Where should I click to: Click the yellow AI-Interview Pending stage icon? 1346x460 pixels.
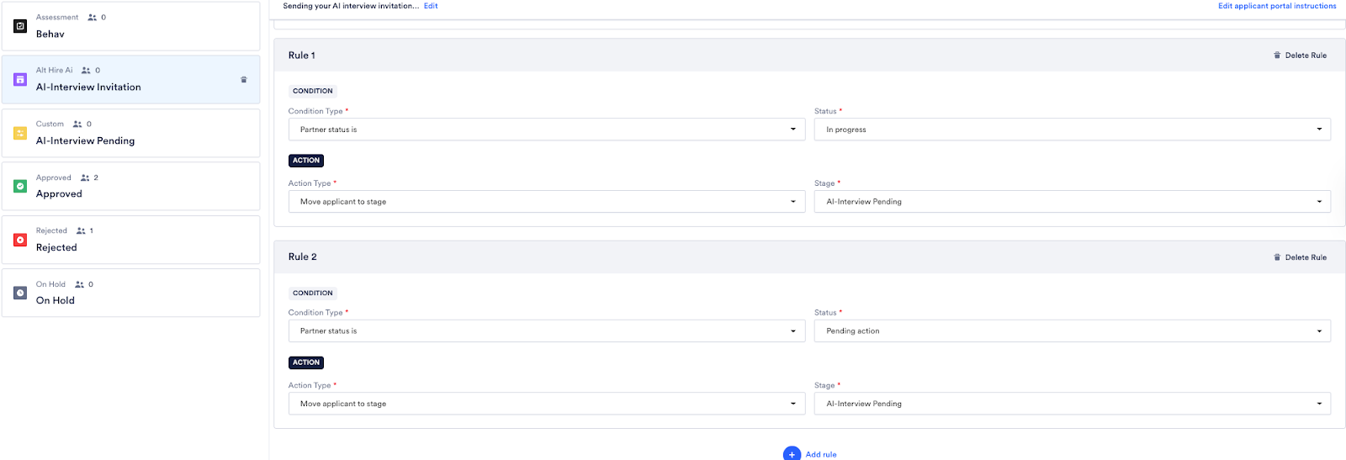coord(20,133)
